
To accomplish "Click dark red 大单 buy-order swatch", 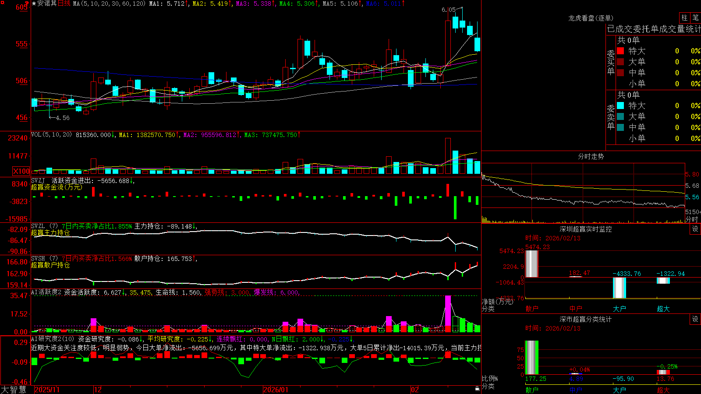I will pyautogui.click(x=620, y=62).
